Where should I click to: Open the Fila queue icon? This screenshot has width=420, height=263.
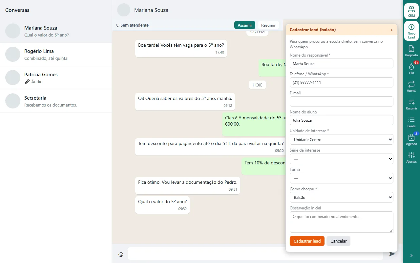pyautogui.click(x=411, y=69)
